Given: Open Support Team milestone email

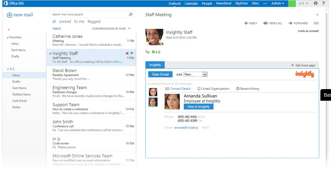Looking at the screenshot, I should tap(91, 109).
